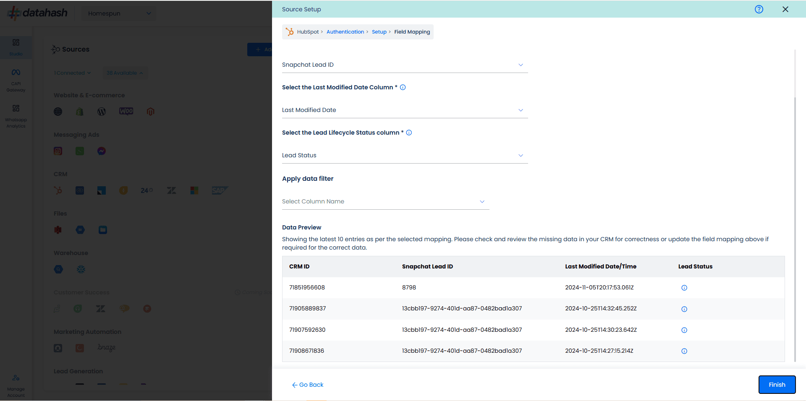
Task: Click the Field Mapping breadcrumb item
Action: tap(412, 32)
